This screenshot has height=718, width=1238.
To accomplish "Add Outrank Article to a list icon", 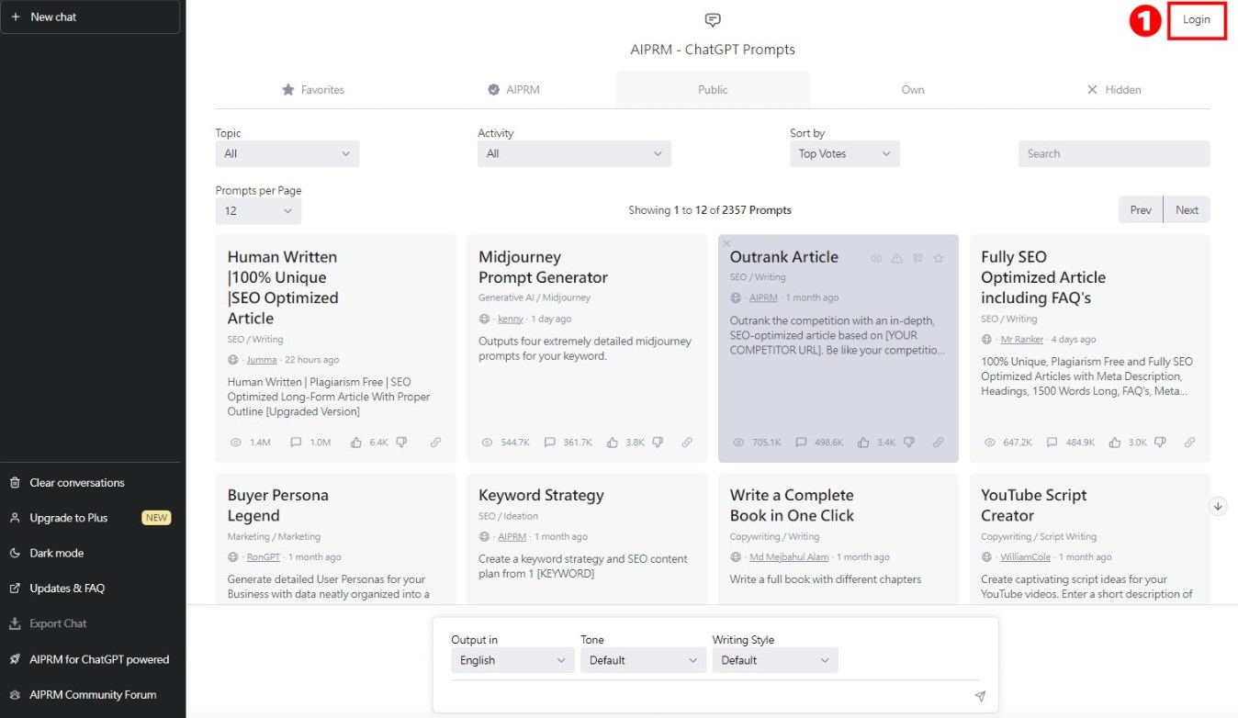I will [x=917, y=259].
